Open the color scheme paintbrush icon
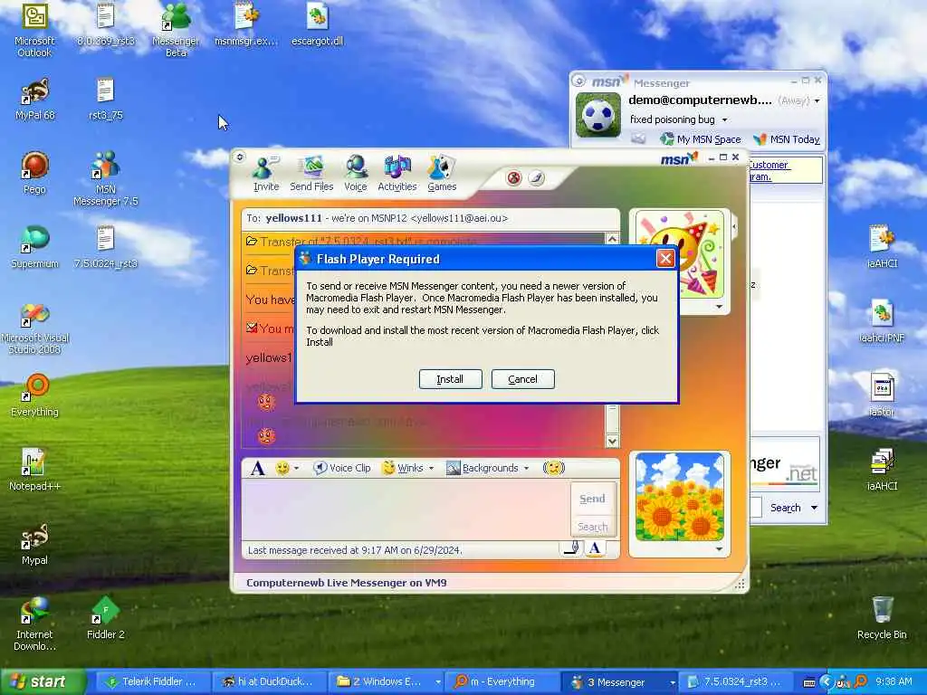927x695 pixels. coord(536,177)
